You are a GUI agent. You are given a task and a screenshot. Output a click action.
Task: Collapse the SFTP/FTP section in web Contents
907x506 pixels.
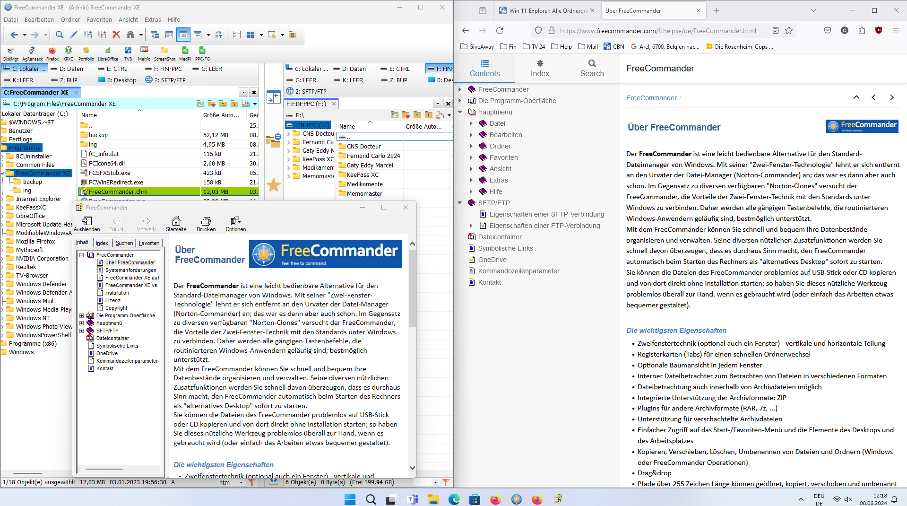[460, 203]
